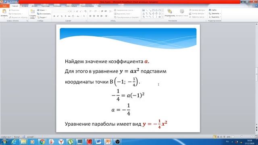Switch to the Показ слайдов (Slide Show) tab
Viewport: 258px width, 145px height.
[x=71, y=6]
